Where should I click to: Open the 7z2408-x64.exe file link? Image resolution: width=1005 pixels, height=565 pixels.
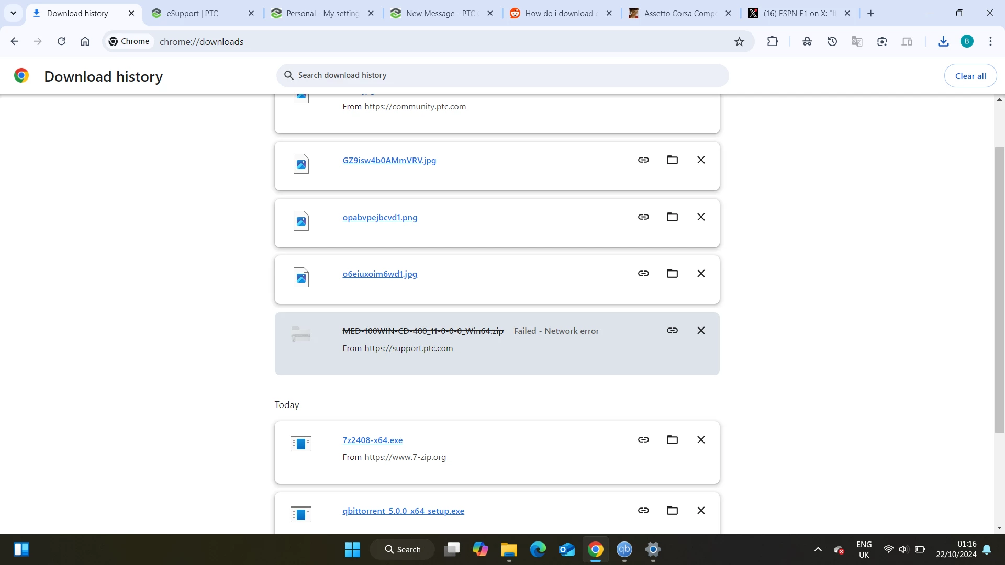(372, 440)
